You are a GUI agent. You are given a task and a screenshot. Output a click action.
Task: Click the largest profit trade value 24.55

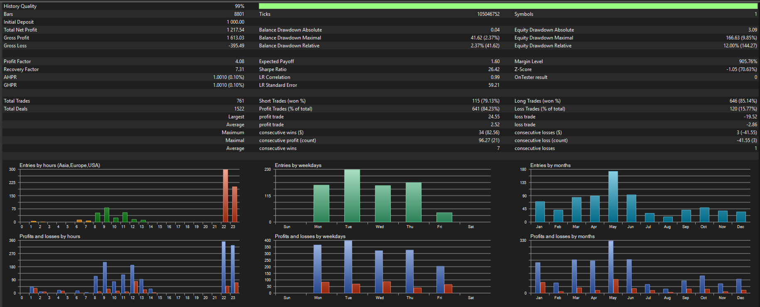pos(494,117)
